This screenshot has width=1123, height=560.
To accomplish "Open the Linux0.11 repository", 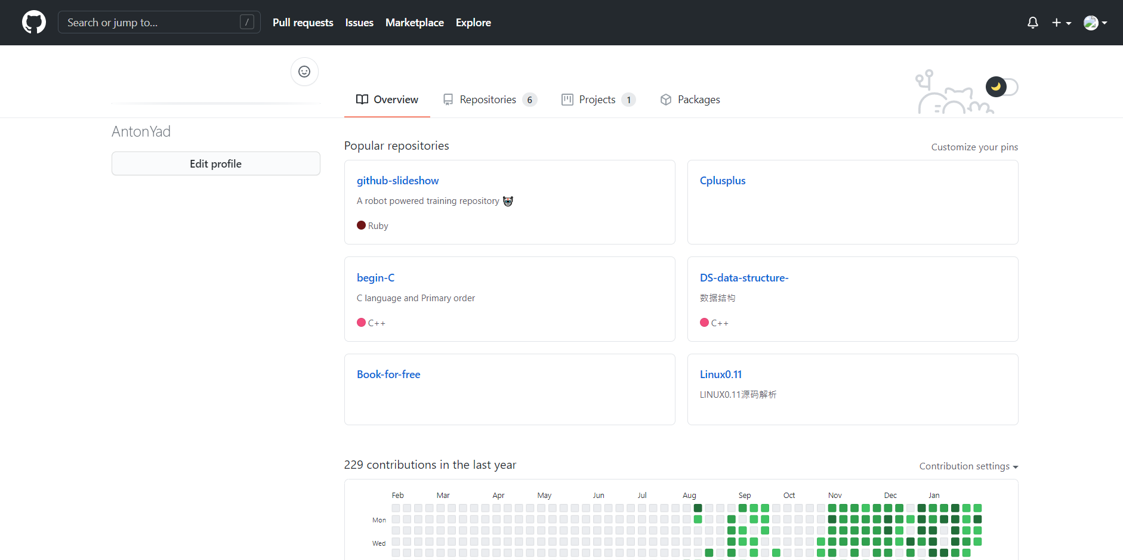I will pyautogui.click(x=721, y=375).
